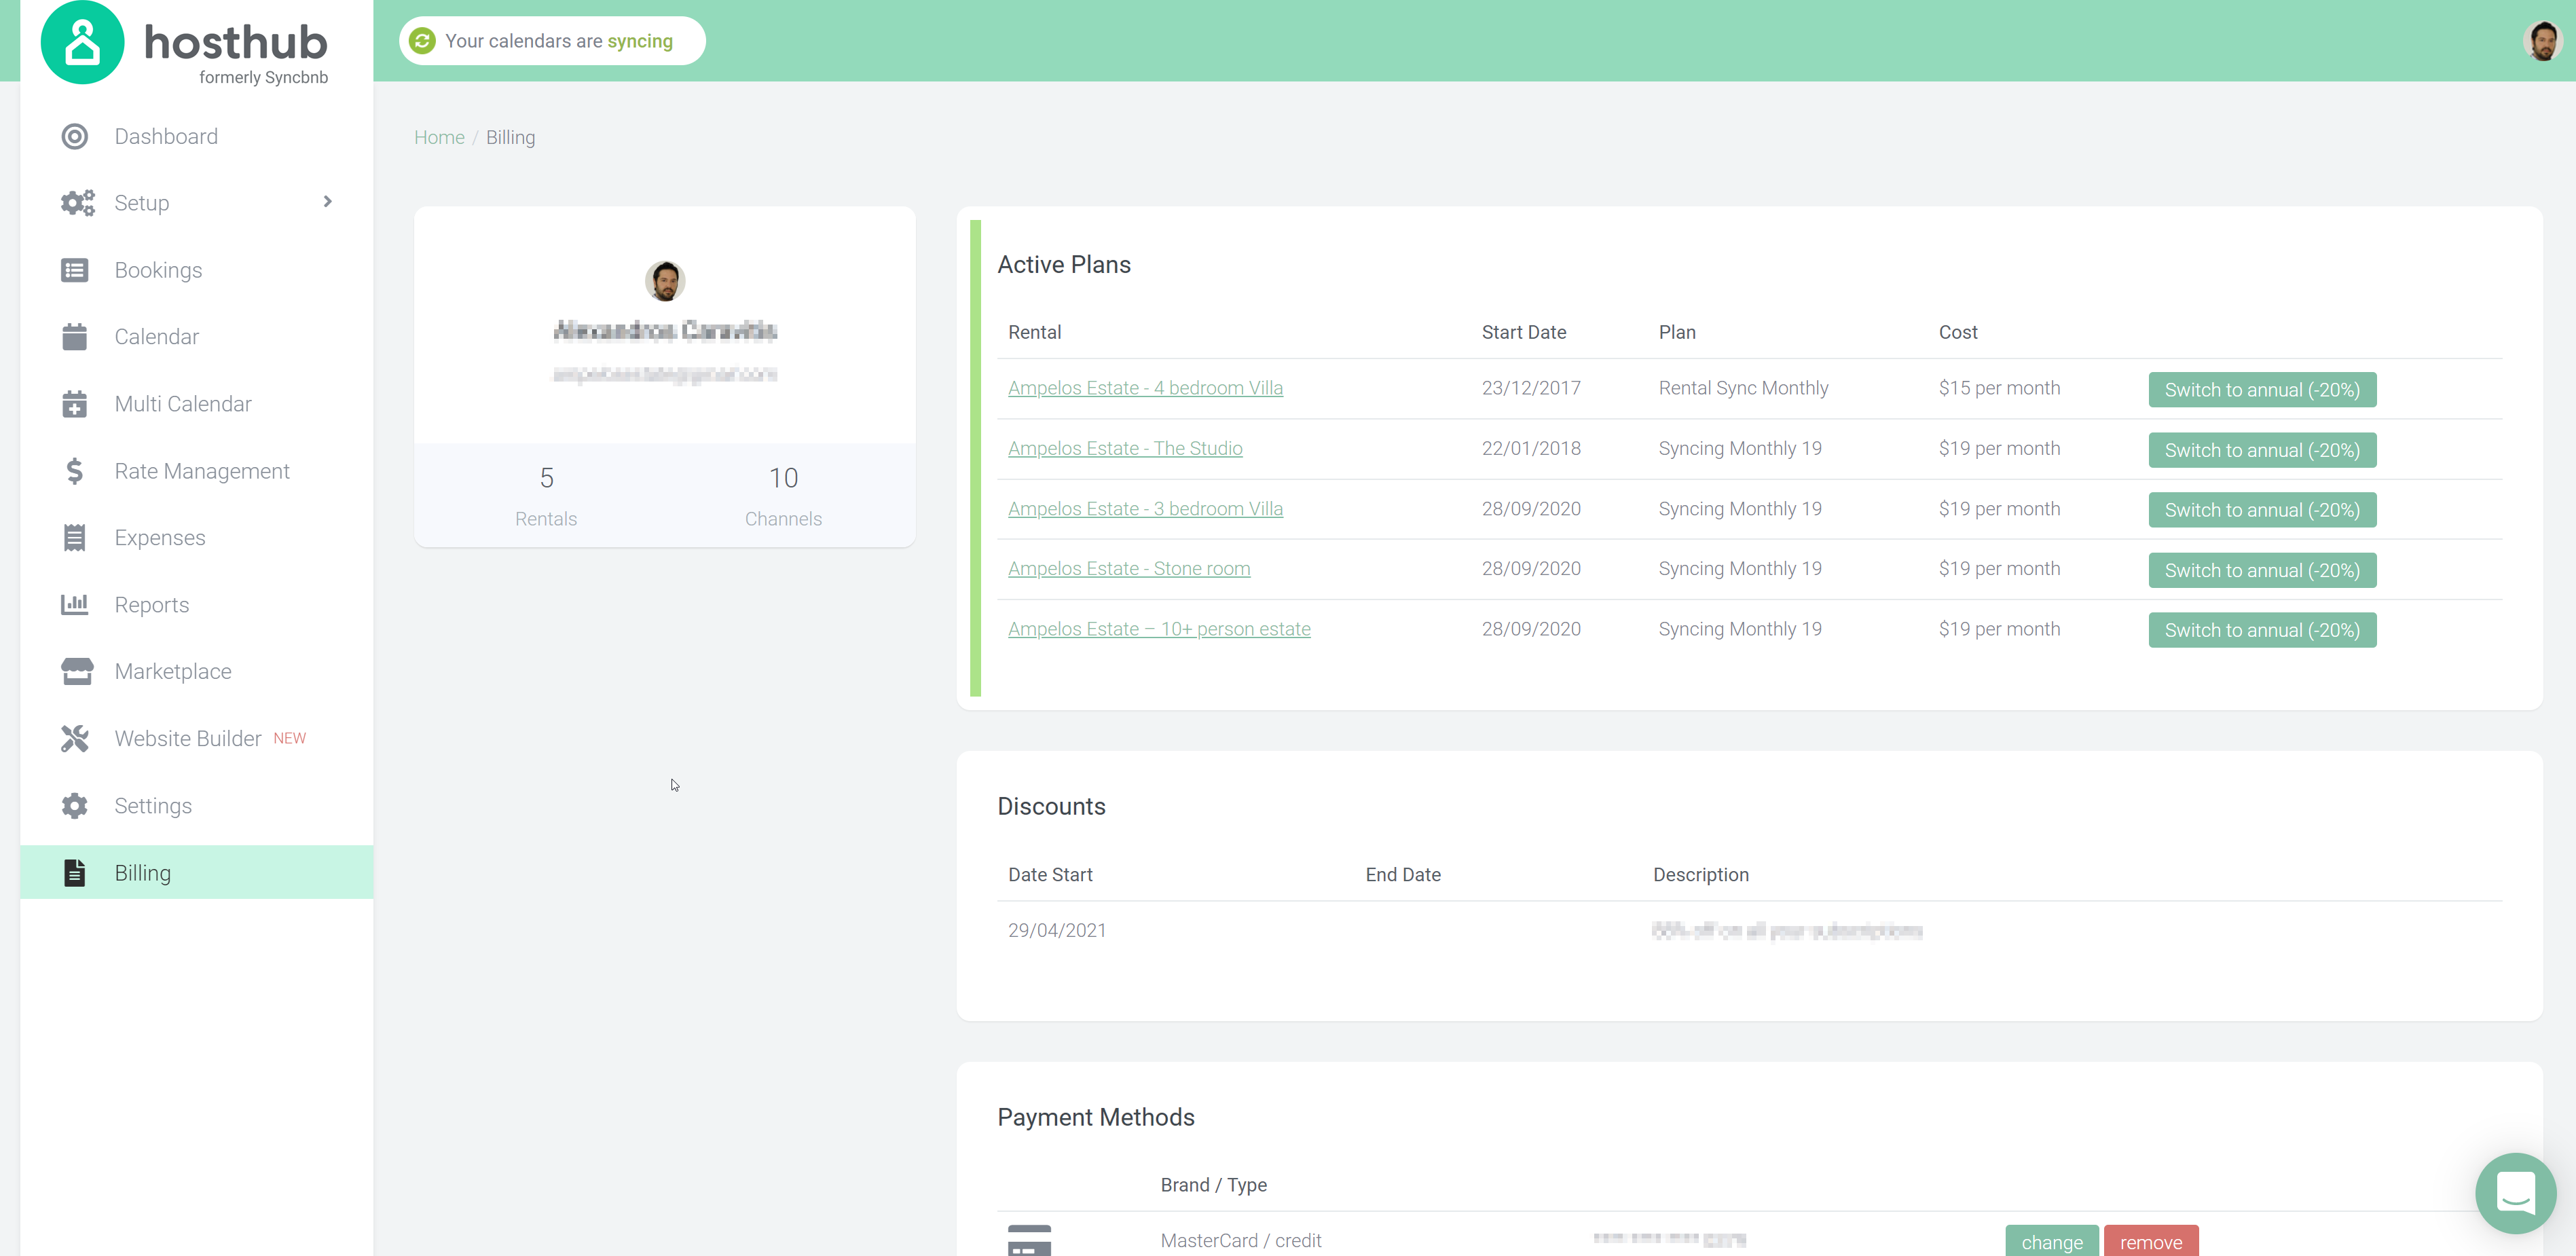Select Rate Management menu item
2576x1256 pixels.
point(202,471)
